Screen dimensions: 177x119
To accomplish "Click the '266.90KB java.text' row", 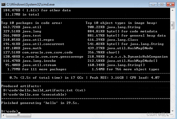I will [x=22, y=36].
